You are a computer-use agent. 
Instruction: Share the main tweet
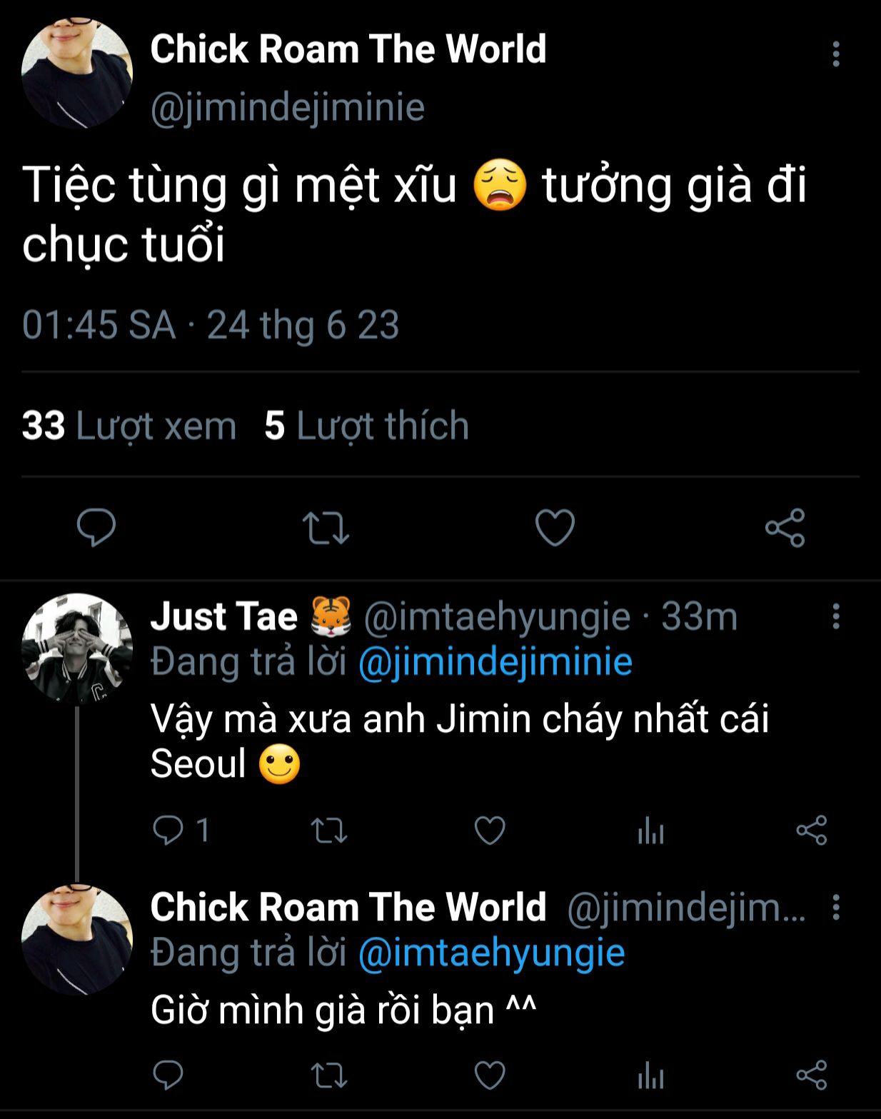pyautogui.click(x=785, y=528)
